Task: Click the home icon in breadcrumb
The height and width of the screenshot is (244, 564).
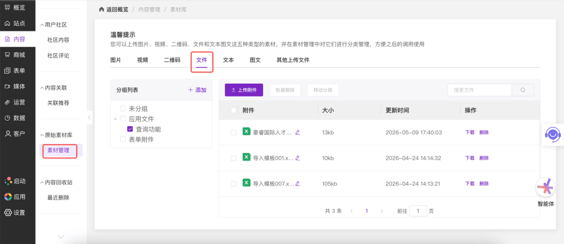Action: pyautogui.click(x=101, y=9)
